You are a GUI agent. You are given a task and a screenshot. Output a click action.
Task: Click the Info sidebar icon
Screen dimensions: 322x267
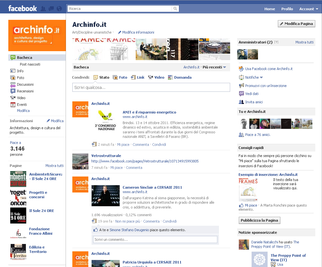13,71
